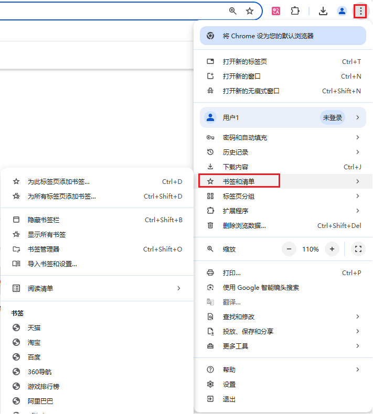
Task: Open 历史记录 menu entry
Action: point(283,152)
